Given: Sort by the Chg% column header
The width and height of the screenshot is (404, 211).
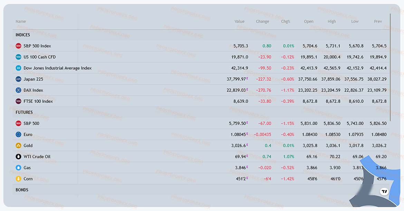Looking at the screenshot, I should (x=286, y=21).
